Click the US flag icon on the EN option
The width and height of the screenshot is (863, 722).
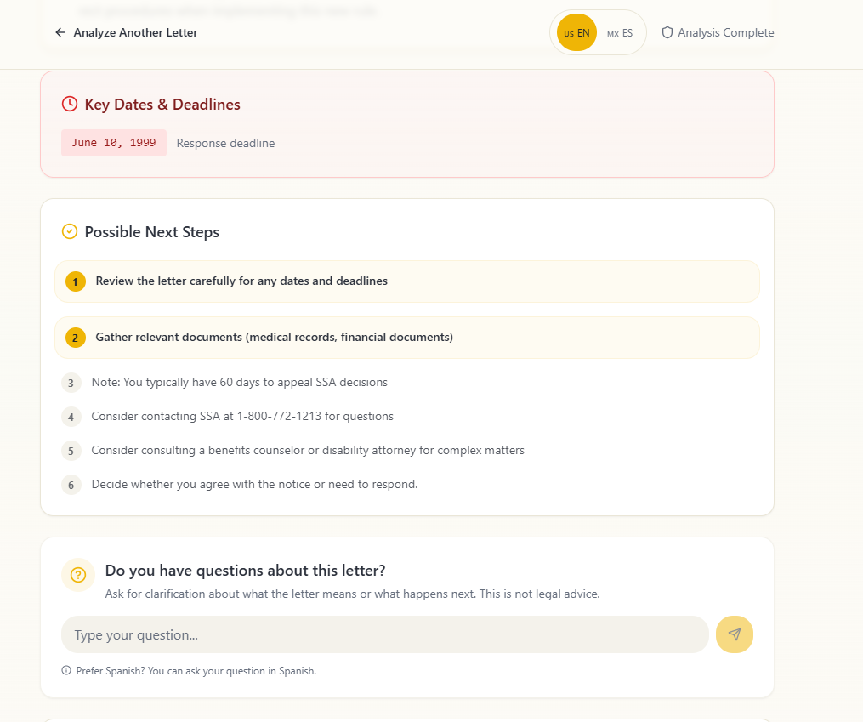(568, 32)
